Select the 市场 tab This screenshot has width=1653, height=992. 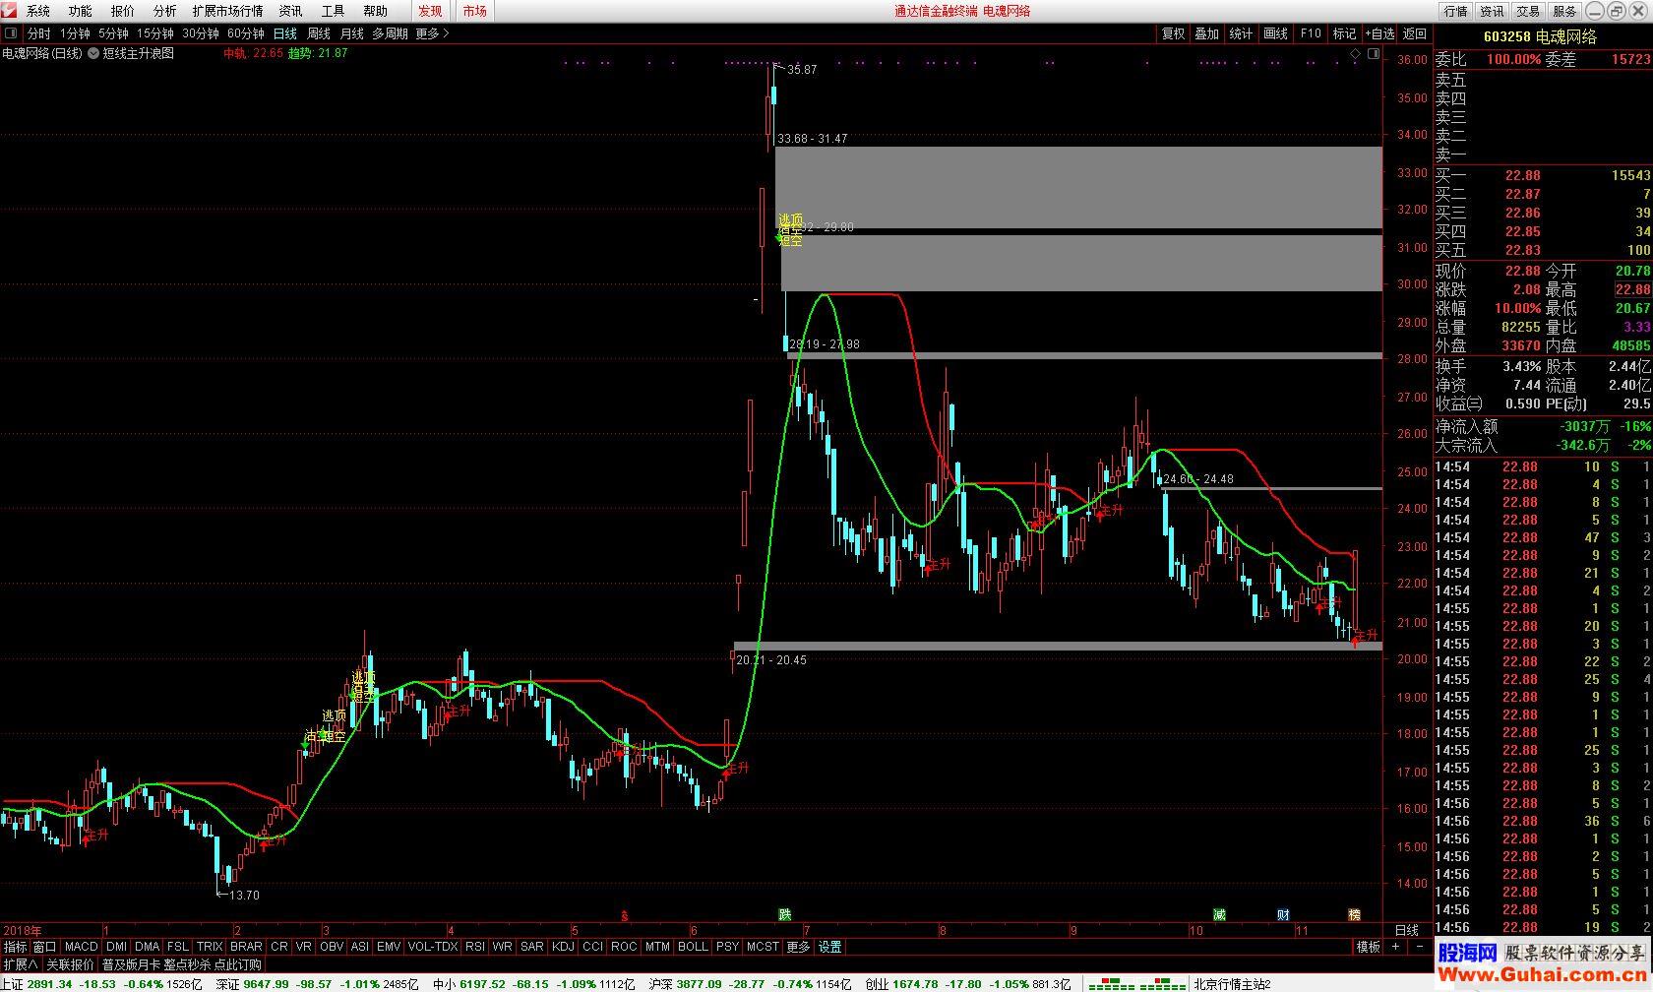pos(474,11)
